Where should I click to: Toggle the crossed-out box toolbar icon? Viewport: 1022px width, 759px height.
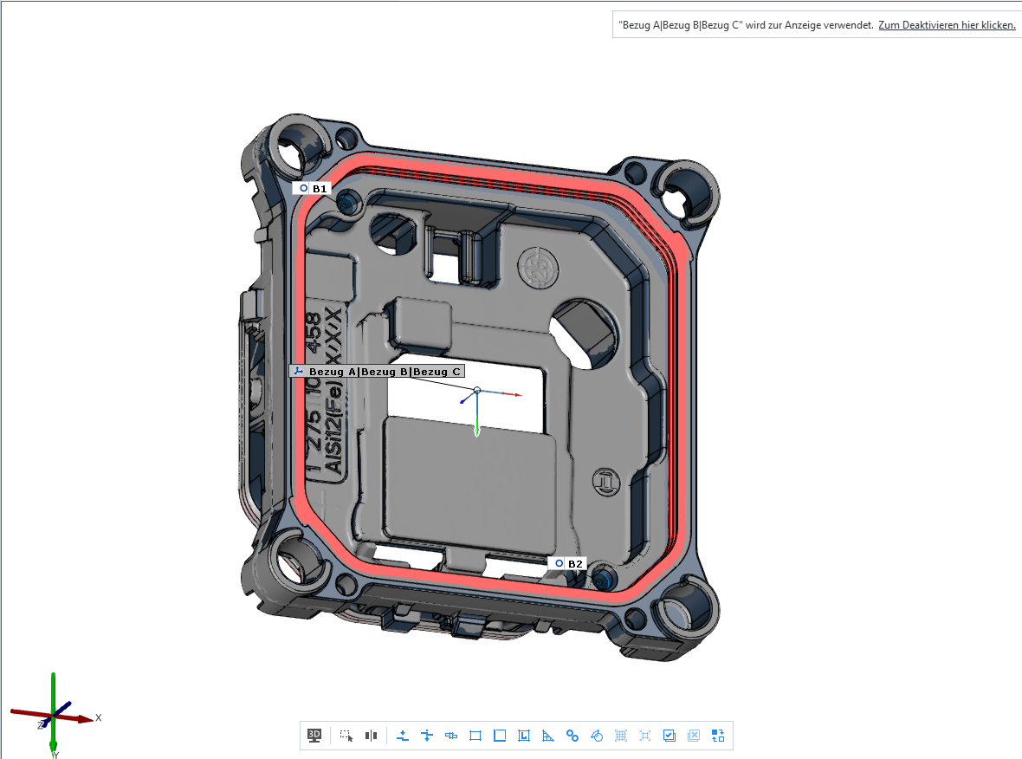(694, 736)
